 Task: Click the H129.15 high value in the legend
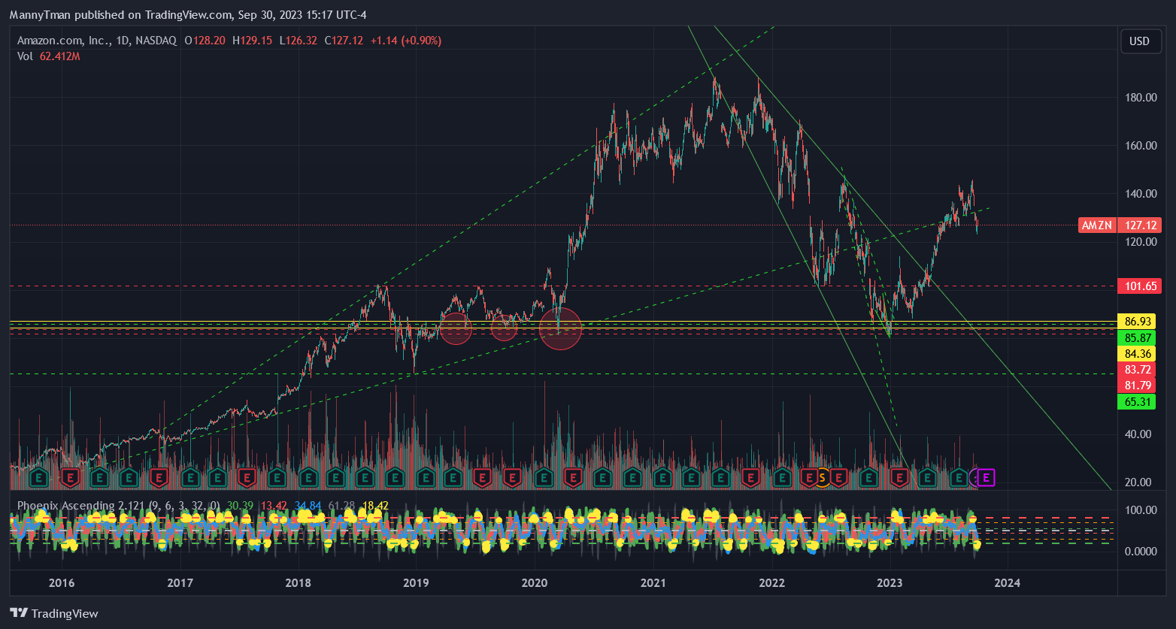pyautogui.click(x=253, y=41)
